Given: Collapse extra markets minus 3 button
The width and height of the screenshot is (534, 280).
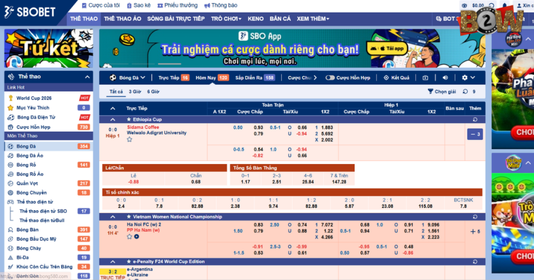Looking at the screenshot, I should coord(475,134).
